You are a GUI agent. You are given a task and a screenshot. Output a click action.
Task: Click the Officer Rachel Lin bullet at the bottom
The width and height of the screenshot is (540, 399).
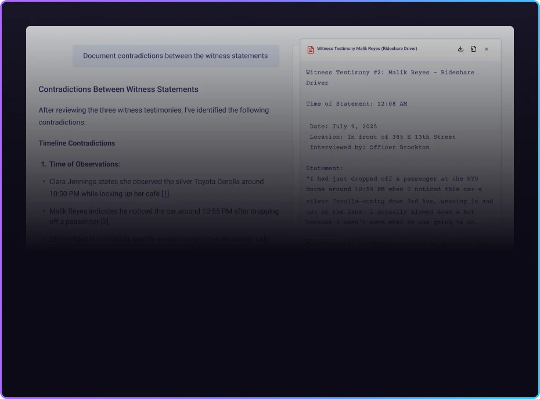tap(157, 239)
